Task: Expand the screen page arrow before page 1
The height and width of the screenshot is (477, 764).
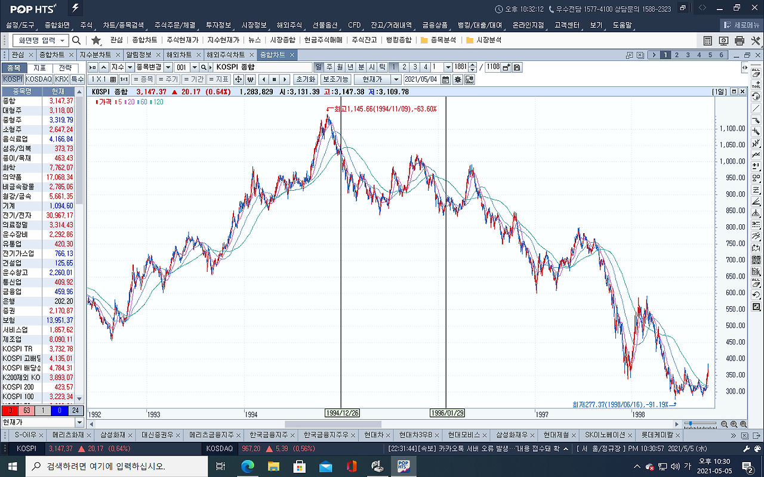Action: tap(655, 55)
